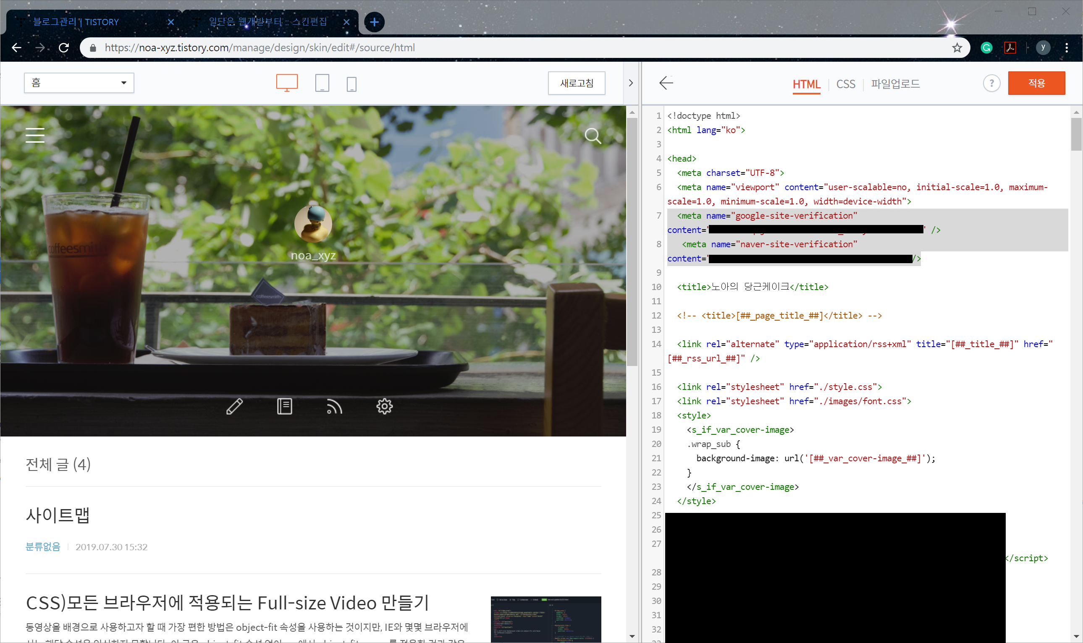Switch preview to desktop view icon
This screenshot has height=643, width=1083.
point(287,83)
